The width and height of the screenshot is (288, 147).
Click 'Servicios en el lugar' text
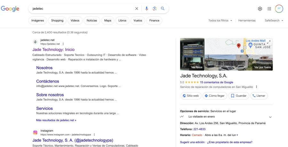tap(223, 111)
